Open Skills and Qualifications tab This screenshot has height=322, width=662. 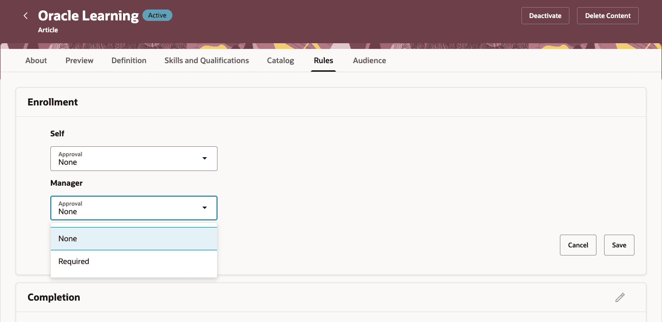click(x=207, y=60)
